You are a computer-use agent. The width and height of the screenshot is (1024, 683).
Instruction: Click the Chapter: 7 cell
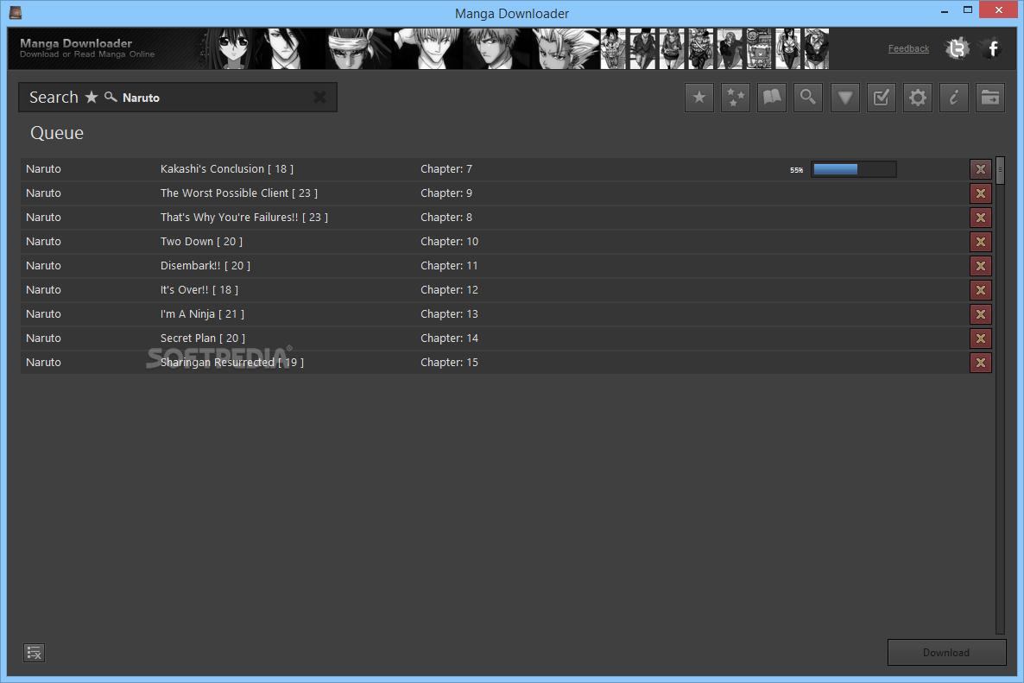click(x=446, y=169)
